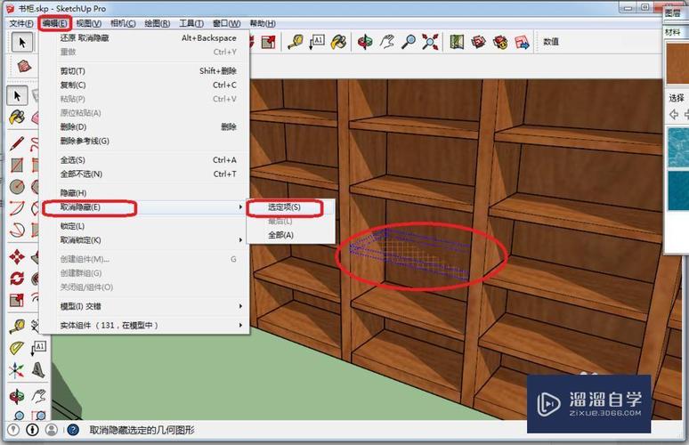Image resolution: width=689 pixels, height=445 pixels.
Task: Click the map Add Location icon
Action: click(x=457, y=42)
